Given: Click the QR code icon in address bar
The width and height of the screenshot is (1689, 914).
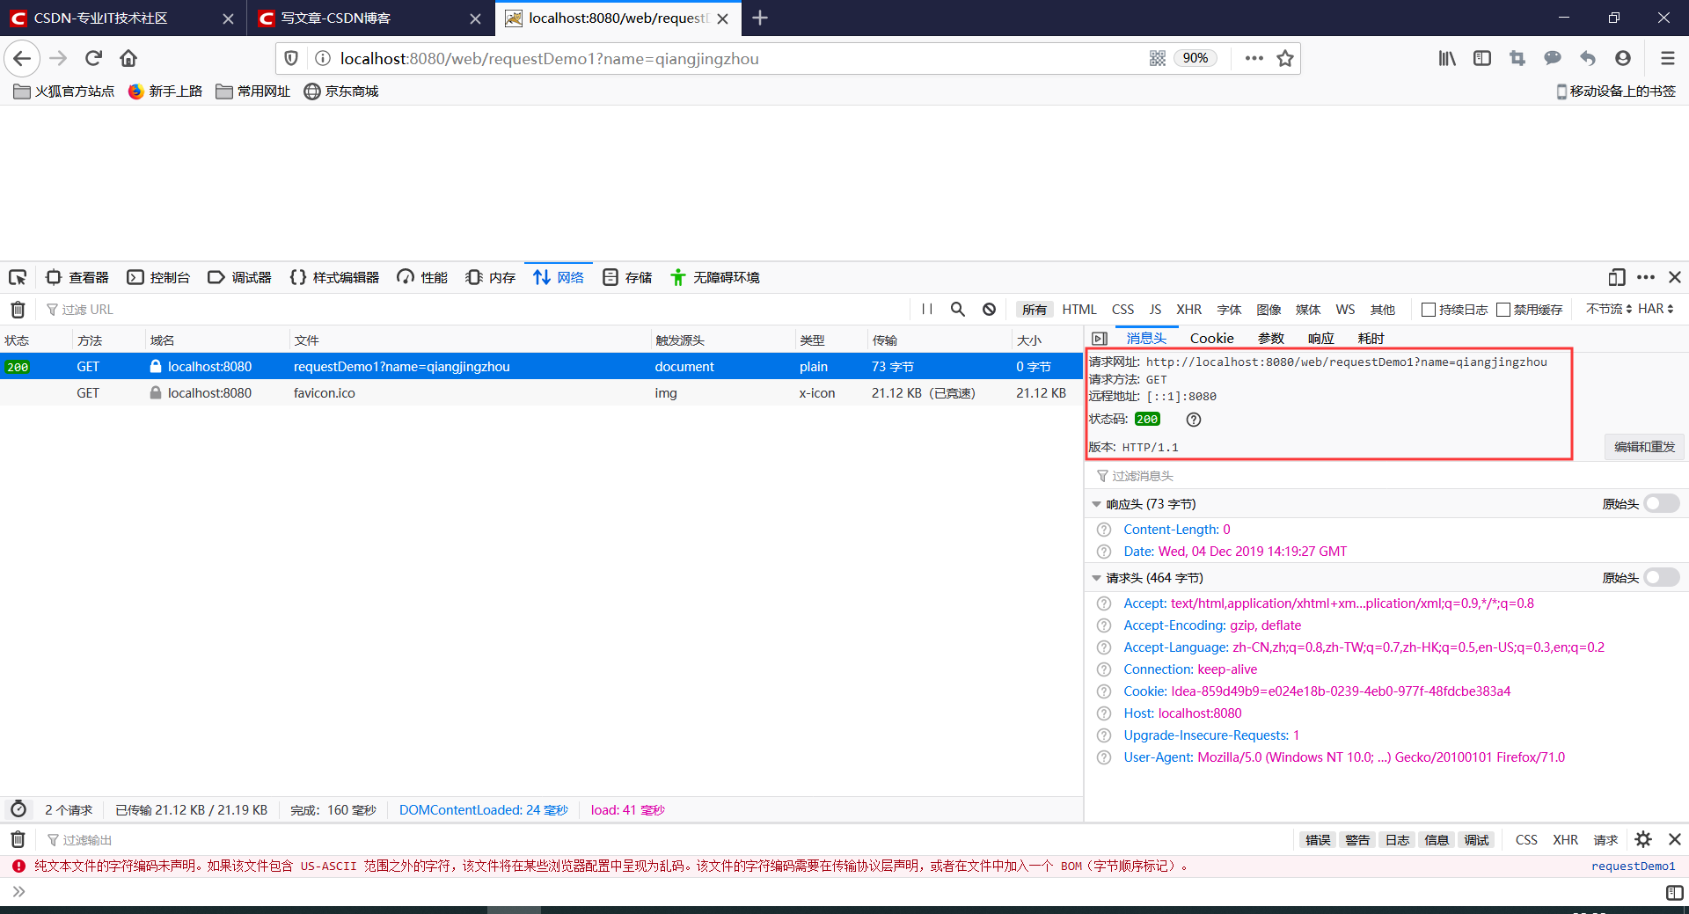Looking at the screenshot, I should [x=1158, y=58].
